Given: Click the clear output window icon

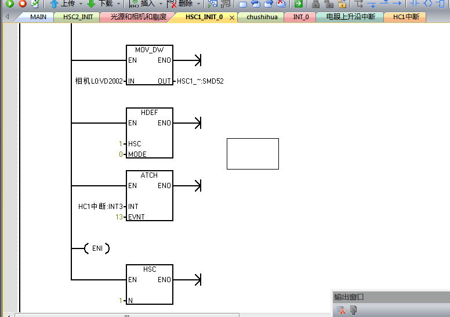Looking at the screenshot, I should click(340, 311).
